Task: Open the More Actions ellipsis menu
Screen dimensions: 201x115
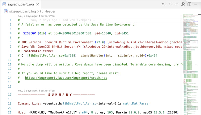Action: [x=196, y=4]
